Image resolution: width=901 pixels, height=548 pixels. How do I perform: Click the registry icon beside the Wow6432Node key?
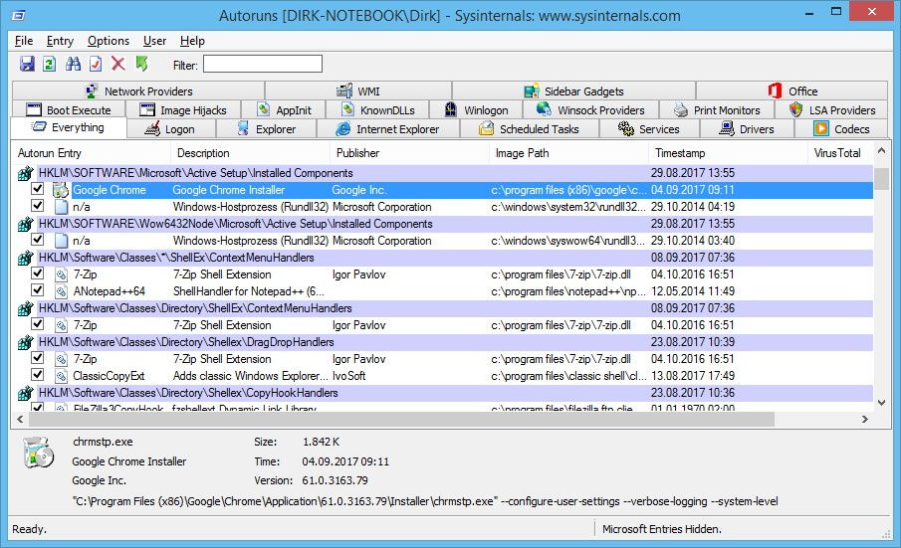pos(25,224)
